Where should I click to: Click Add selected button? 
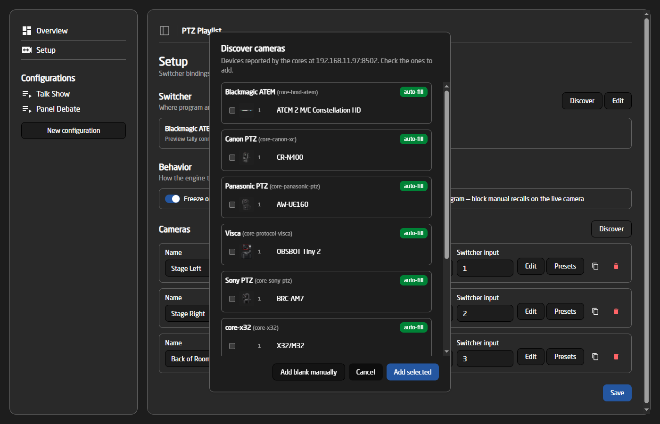(412, 372)
